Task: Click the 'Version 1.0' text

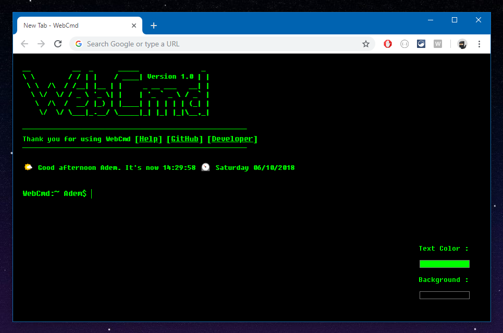Action: [x=170, y=77]
